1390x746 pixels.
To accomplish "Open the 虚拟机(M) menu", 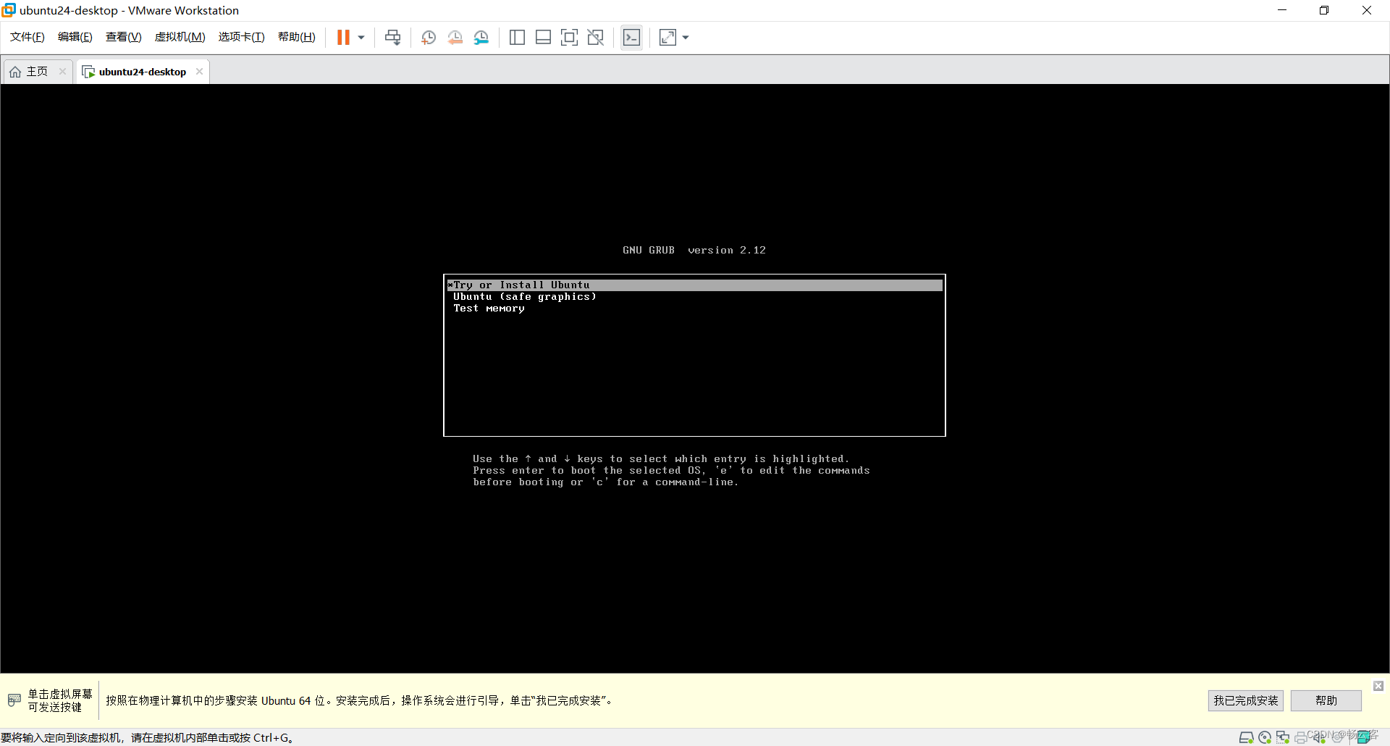I will tap(180, 36).
